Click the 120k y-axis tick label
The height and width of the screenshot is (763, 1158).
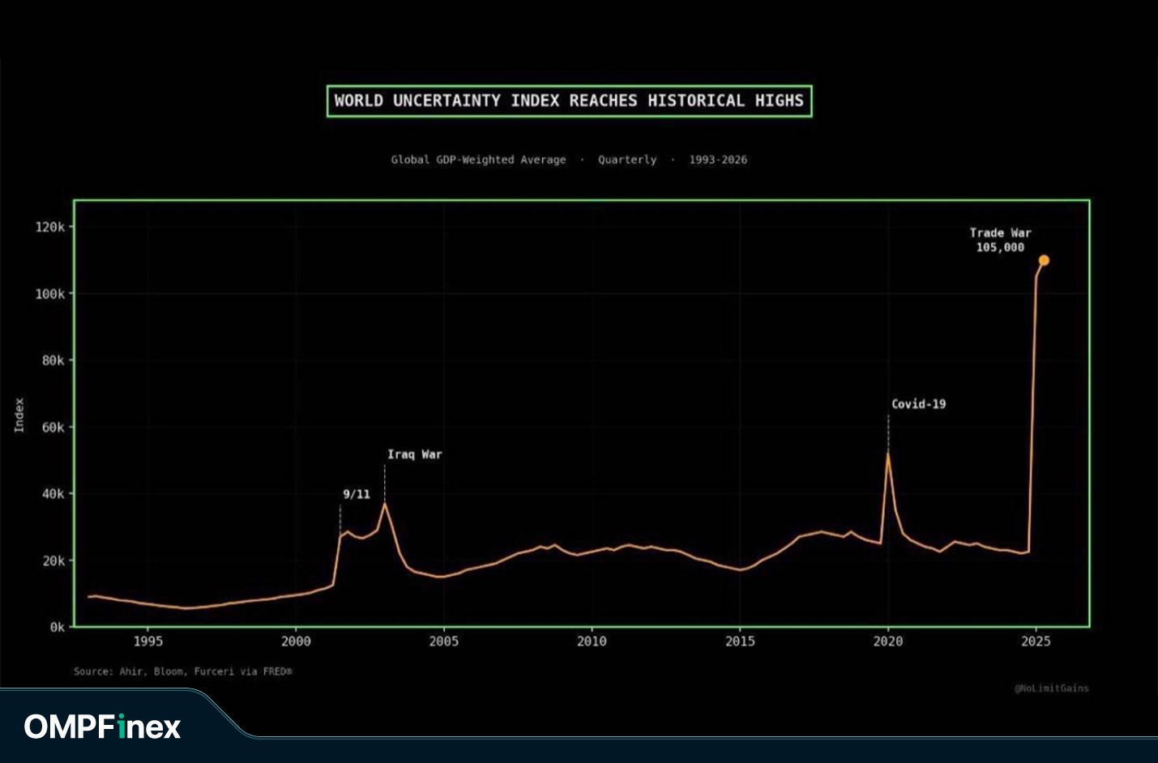click(49, 228)
